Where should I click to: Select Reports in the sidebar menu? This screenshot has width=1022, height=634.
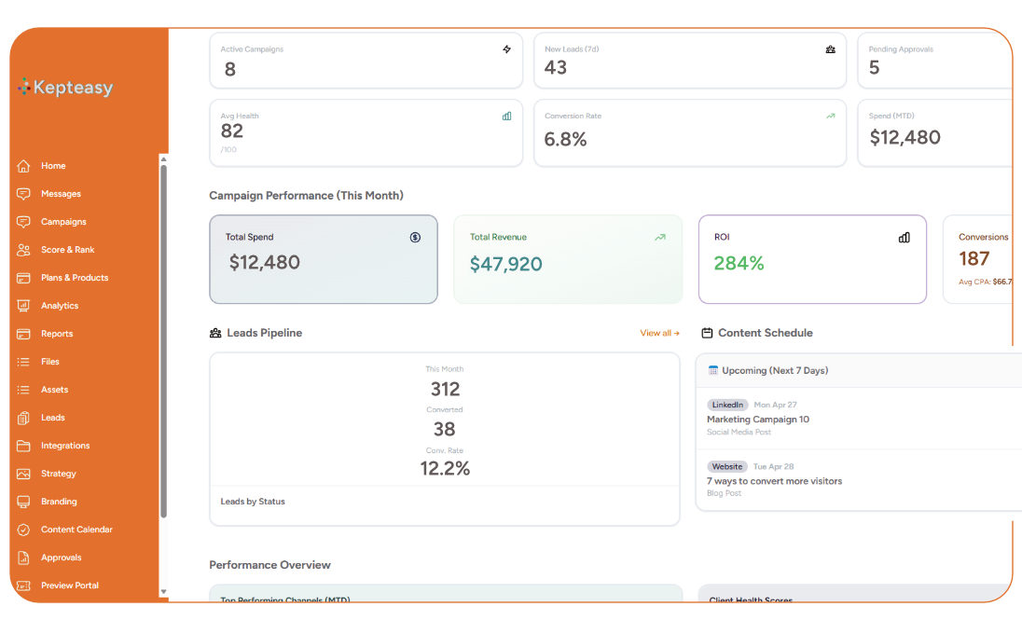pos(54,333)
